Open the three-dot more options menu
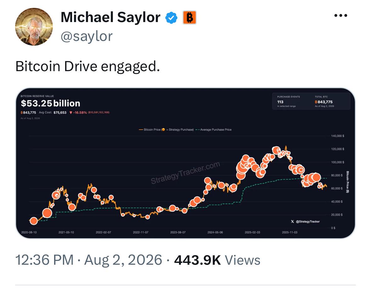Image resolution: width=371 pixels, height=288 pixels. coord(341,16)
